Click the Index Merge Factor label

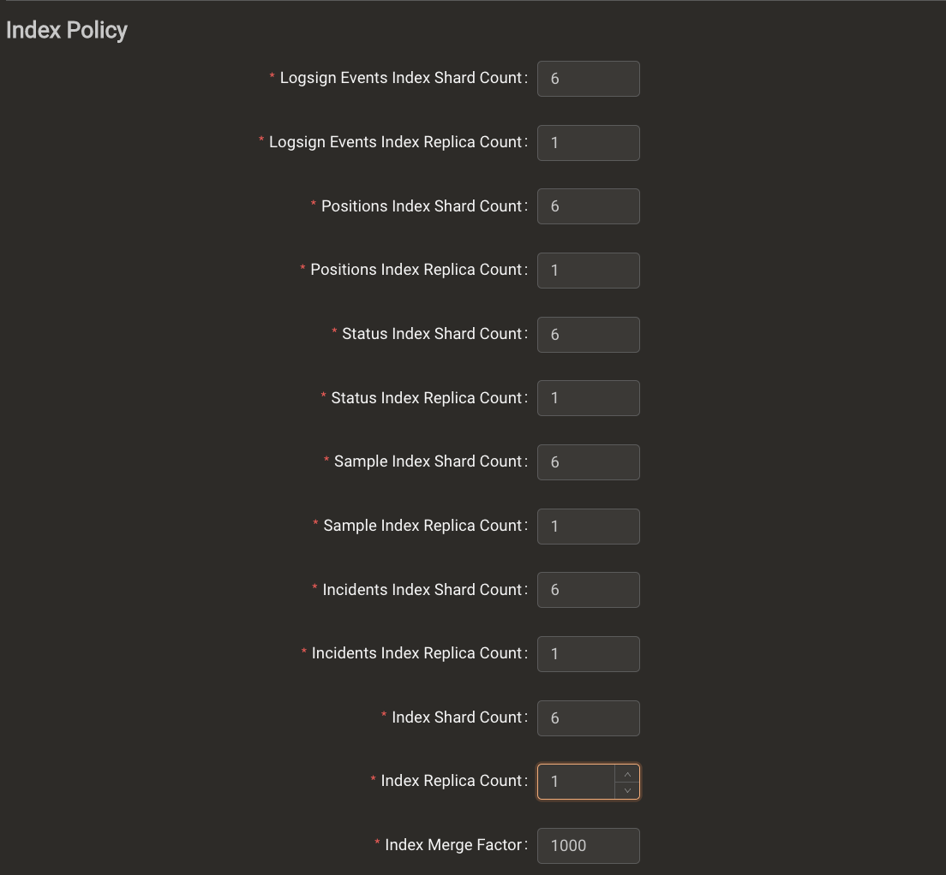click(455, 844)
